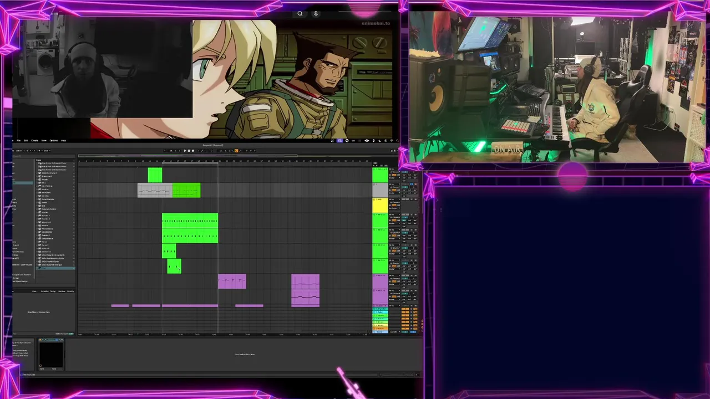Select the device in detail view

click(50, 354)
